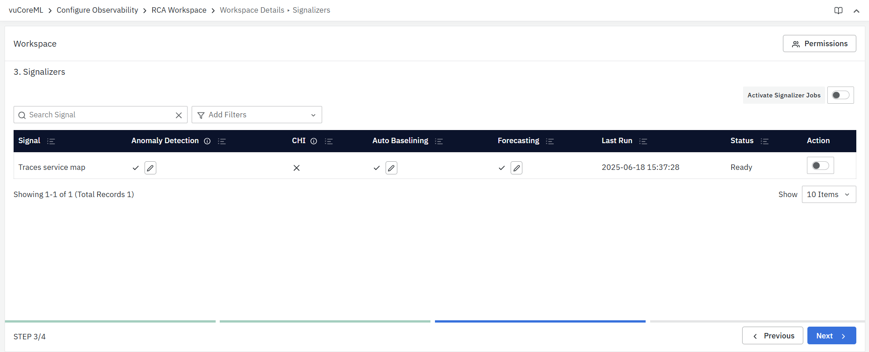Open the 10 Items page size dropdown
Viewport: 869px width, 352px height.
tap(828, 194)
